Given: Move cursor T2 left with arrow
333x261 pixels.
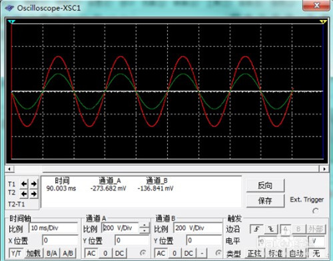Looking at the screenshot, I should point(24,194).
